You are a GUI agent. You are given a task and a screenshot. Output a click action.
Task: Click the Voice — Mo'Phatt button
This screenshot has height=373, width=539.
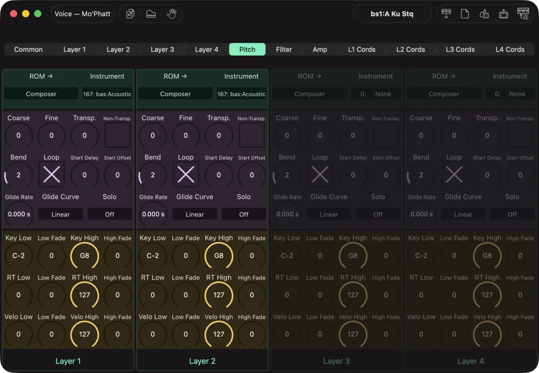coord(83,14)
